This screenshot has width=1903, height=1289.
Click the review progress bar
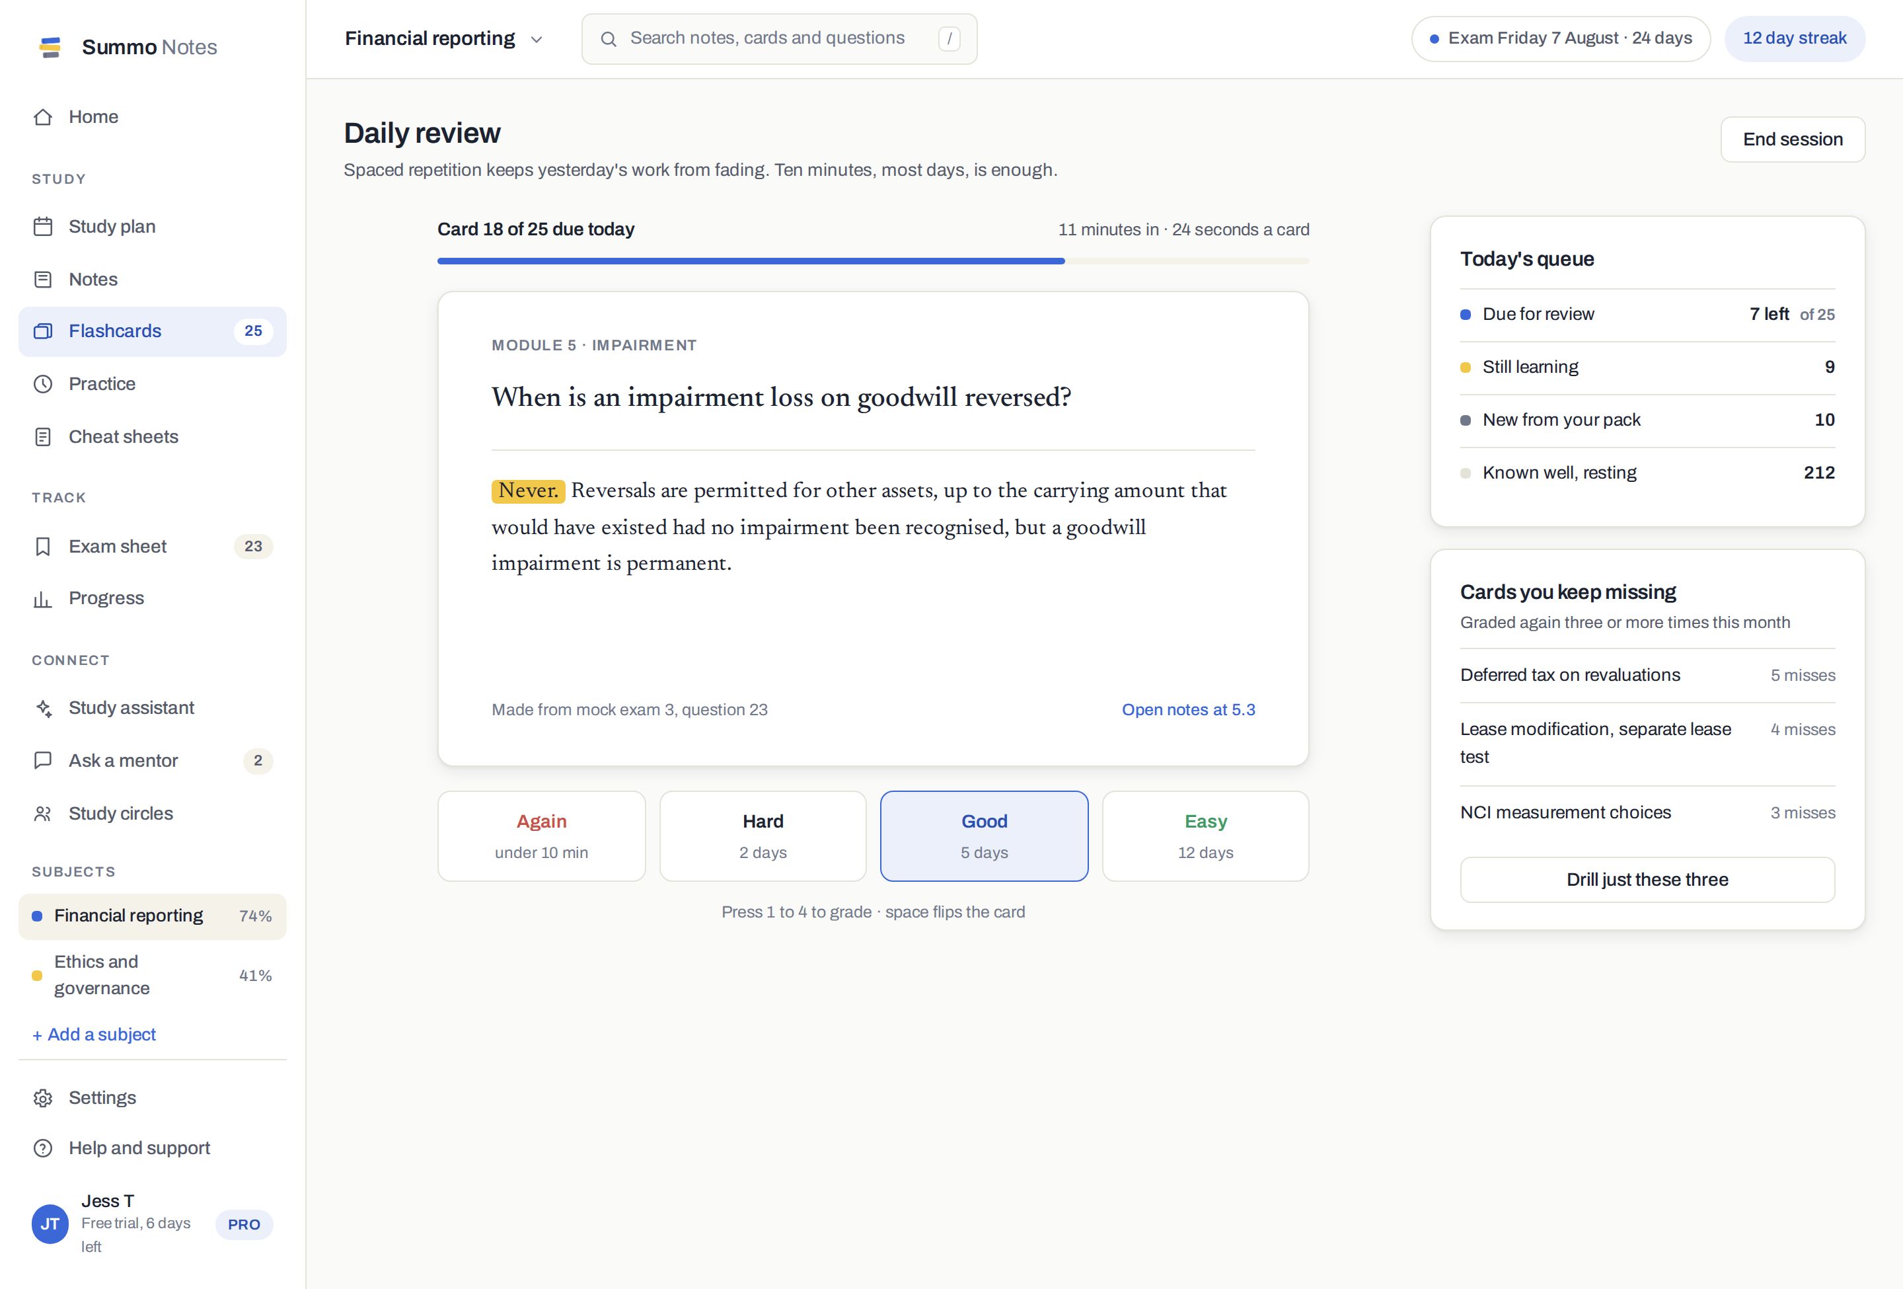click(x=873, y=261)
